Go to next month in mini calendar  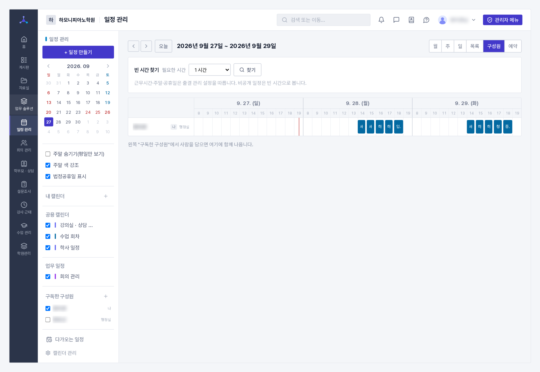tap(108, 66)
